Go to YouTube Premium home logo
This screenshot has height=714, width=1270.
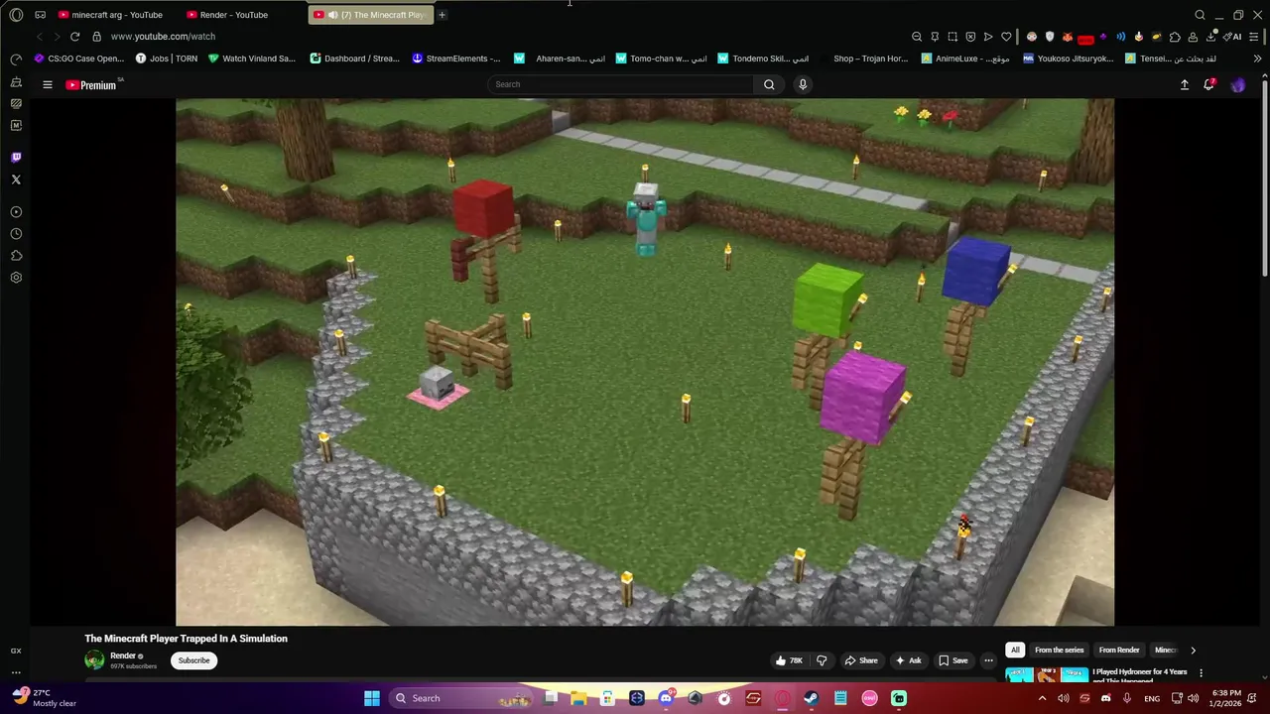(x=91, y=85)
